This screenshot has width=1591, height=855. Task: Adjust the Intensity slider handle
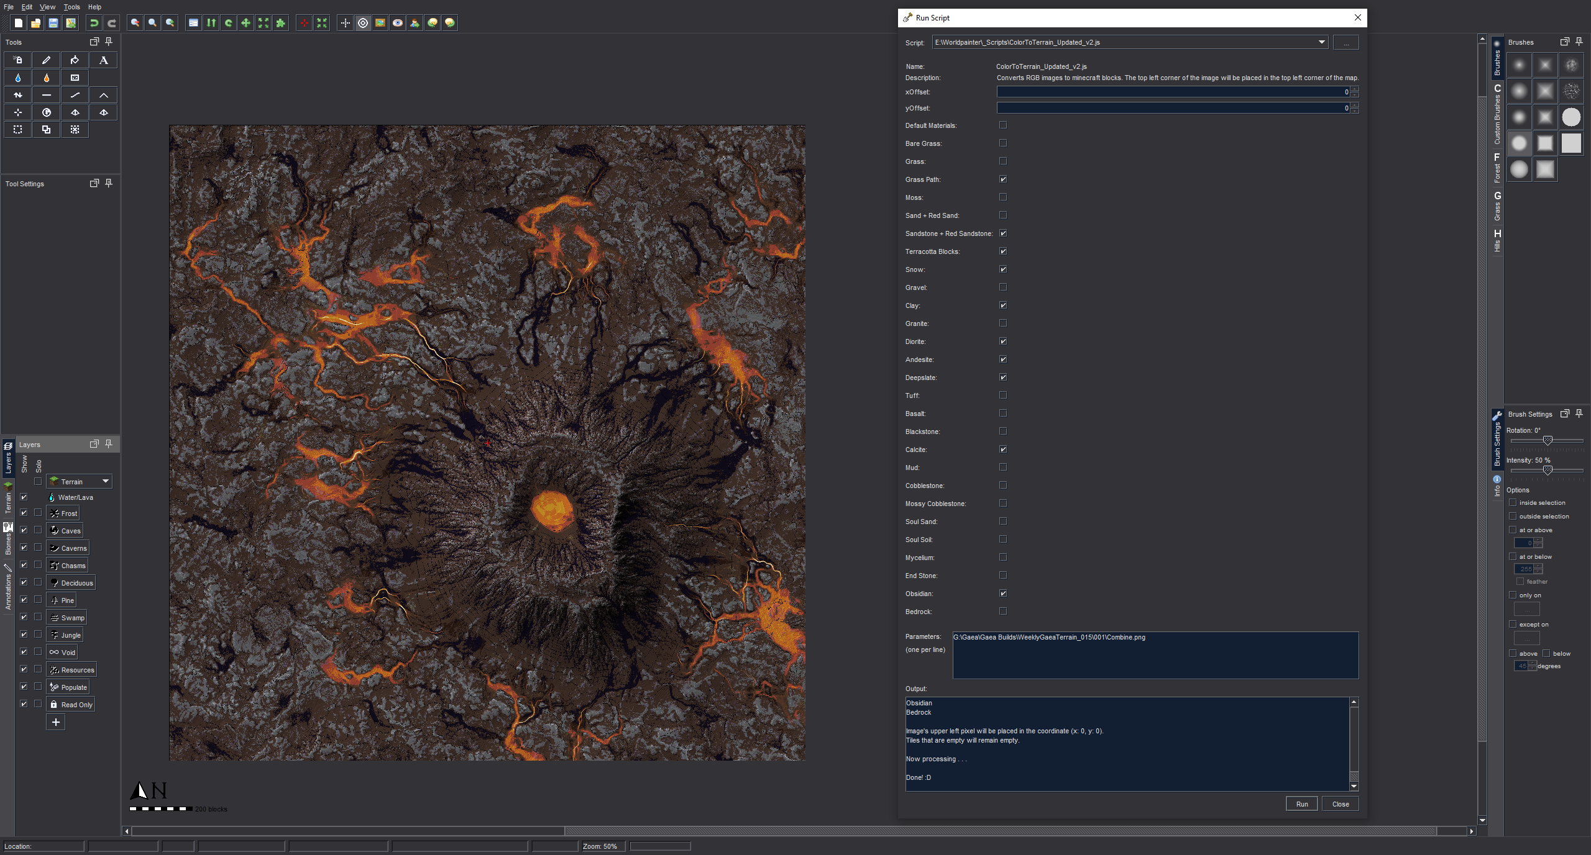click(1547, 470)
